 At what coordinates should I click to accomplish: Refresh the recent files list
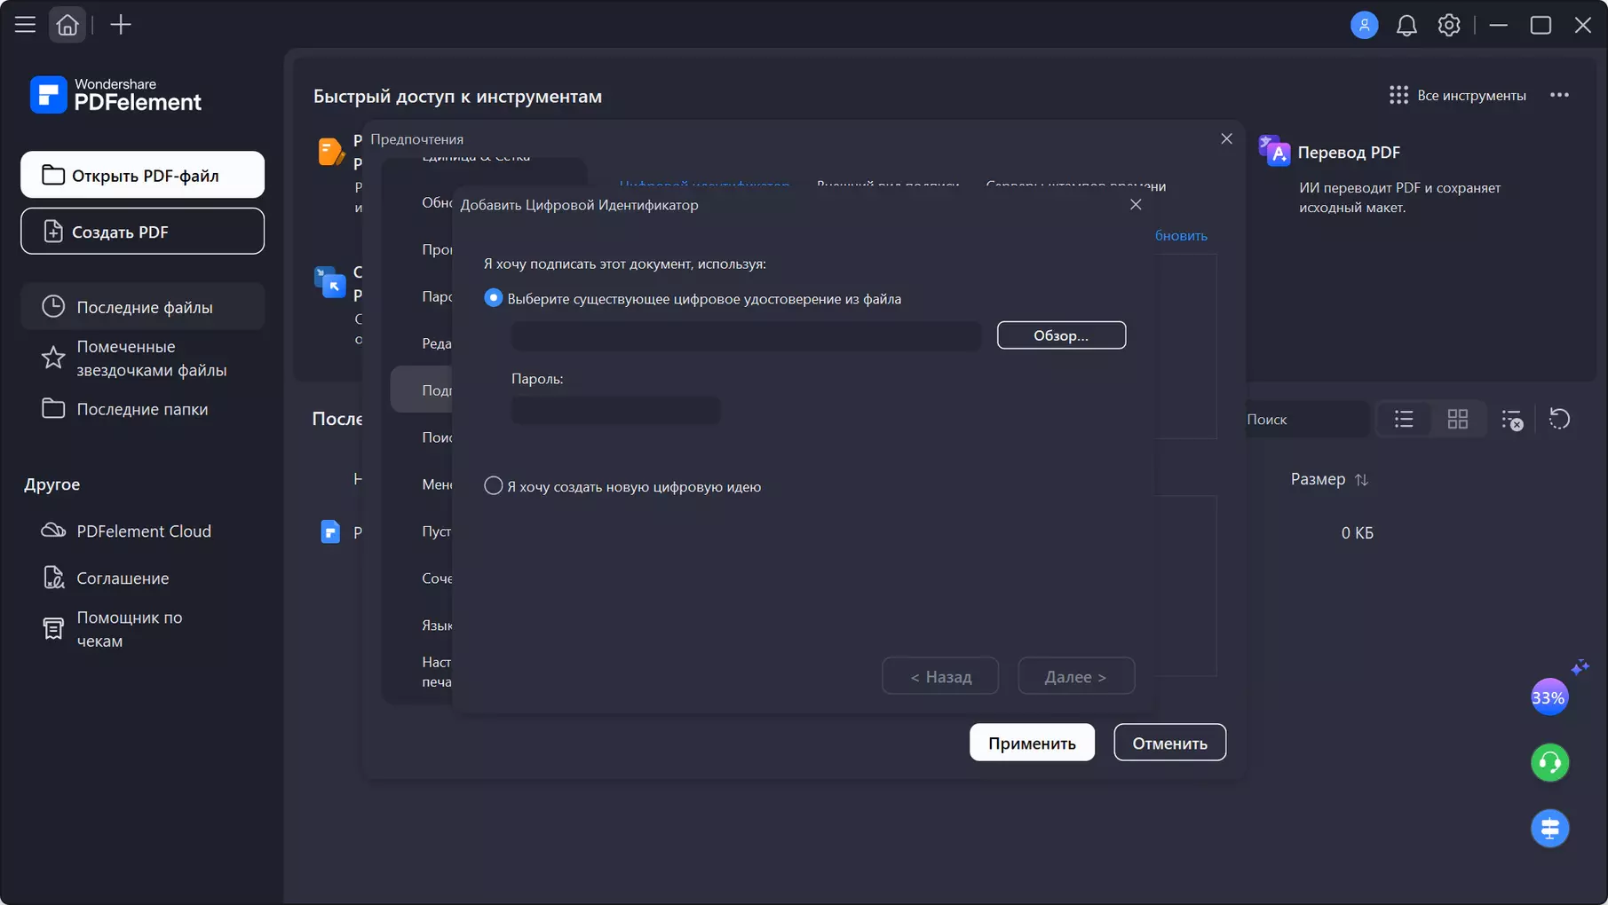(x=1559, y=419)
